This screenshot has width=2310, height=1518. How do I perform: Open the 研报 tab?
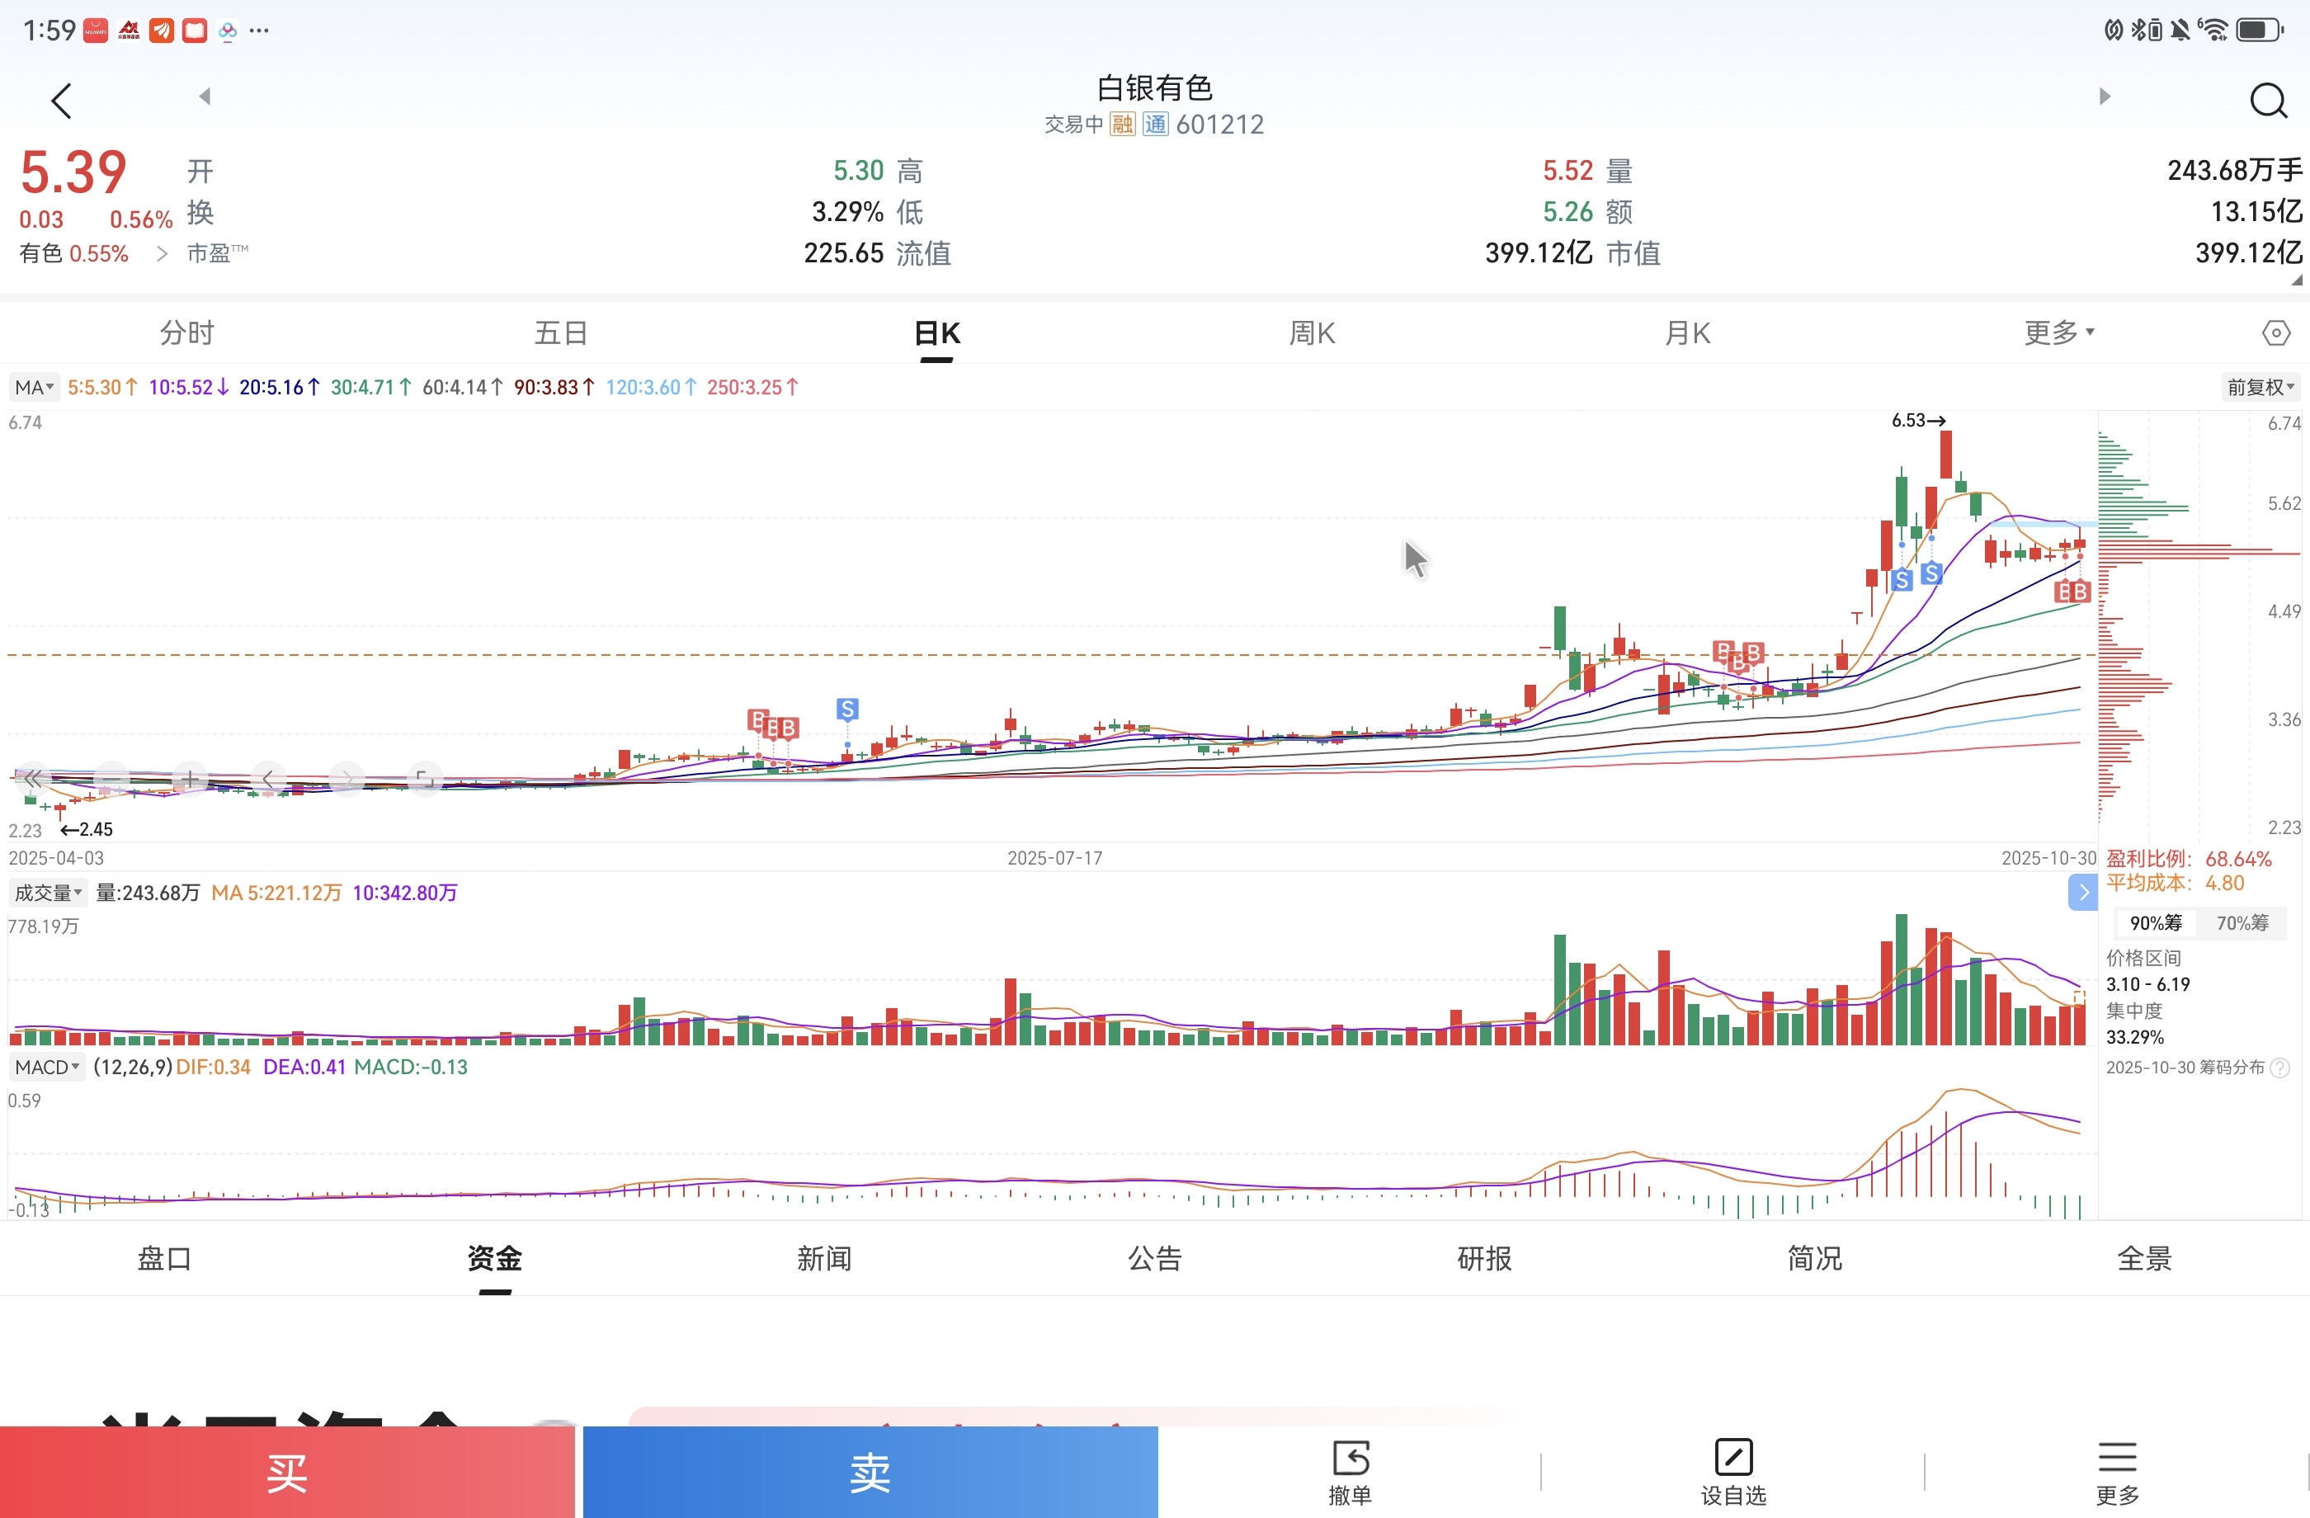[1484, 1258]
